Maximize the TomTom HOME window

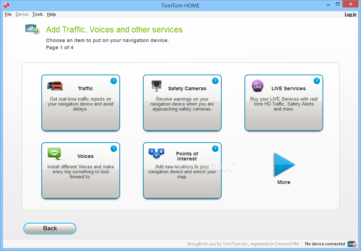pyautogui.click(x=338, y=4)
